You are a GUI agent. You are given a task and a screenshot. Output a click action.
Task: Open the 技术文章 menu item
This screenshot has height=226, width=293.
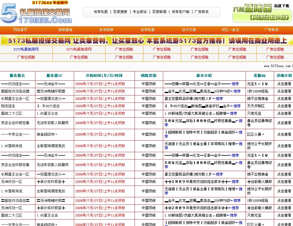click(189, 30)
